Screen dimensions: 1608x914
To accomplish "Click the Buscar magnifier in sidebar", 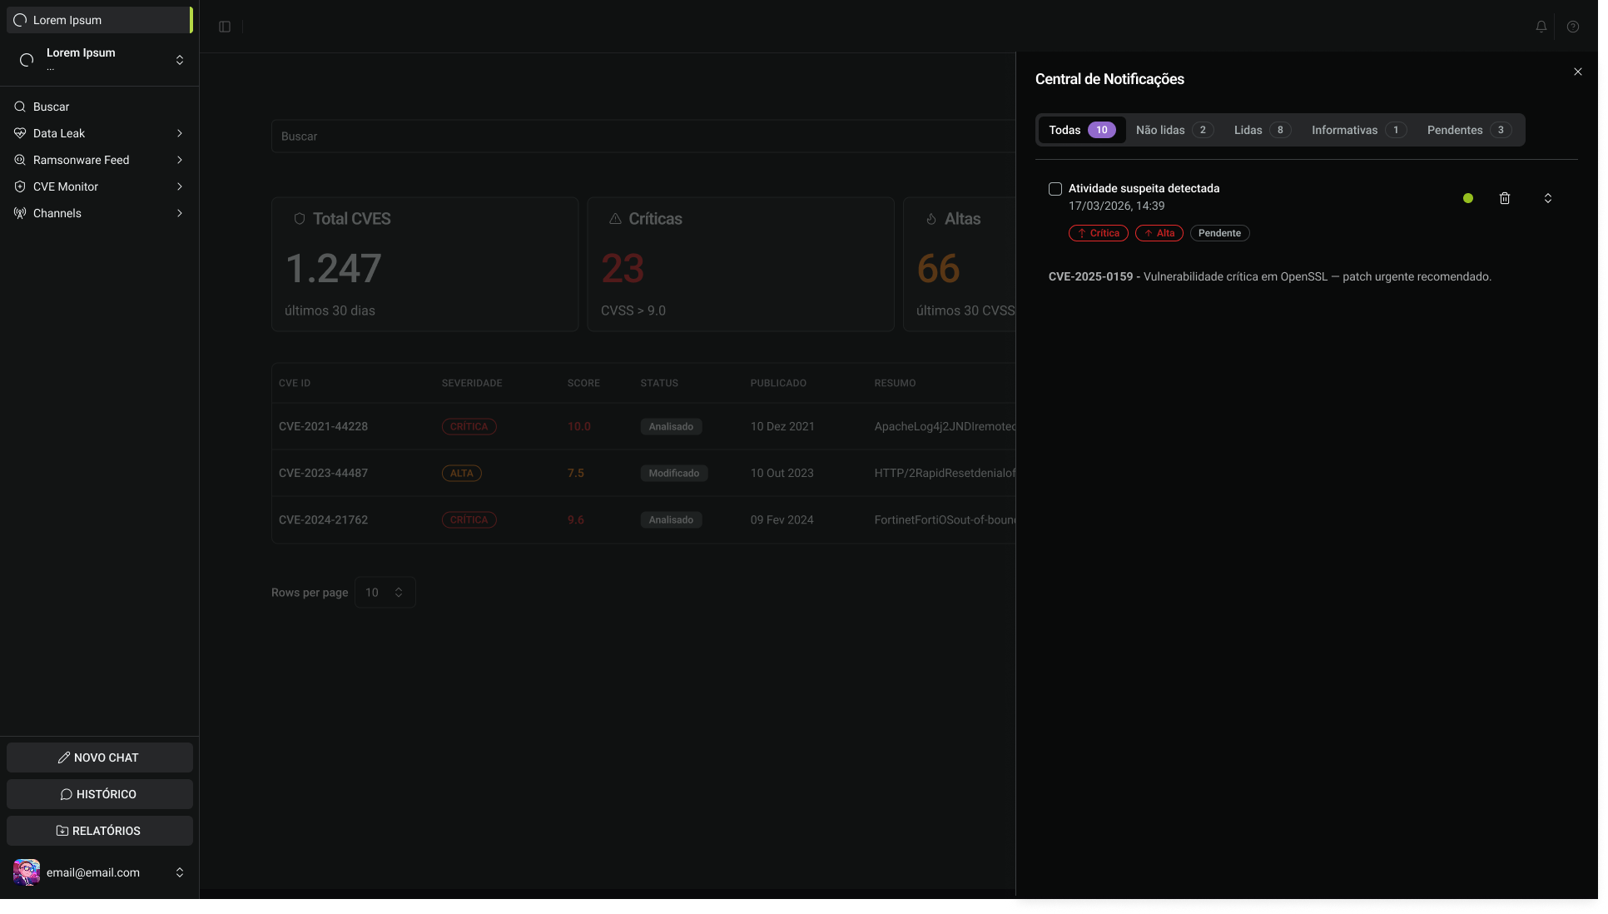I will pos(20,107).
